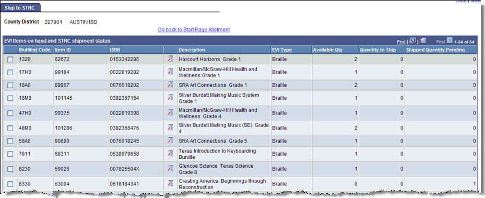Click the previous rows arrow beside First
485x198 pixels.
click(x=449, y=41)
